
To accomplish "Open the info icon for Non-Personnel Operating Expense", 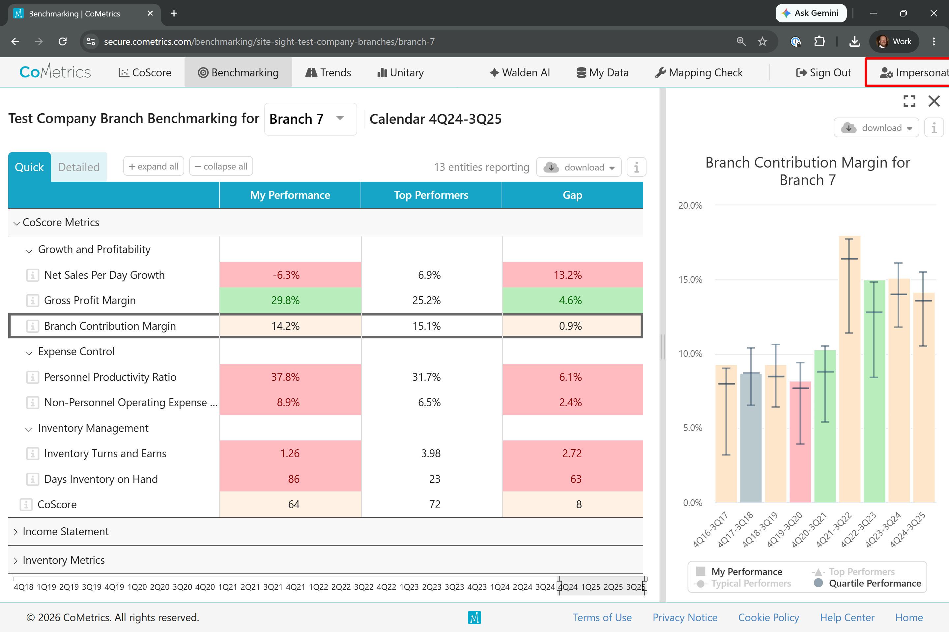I will (x=33, y=403).
